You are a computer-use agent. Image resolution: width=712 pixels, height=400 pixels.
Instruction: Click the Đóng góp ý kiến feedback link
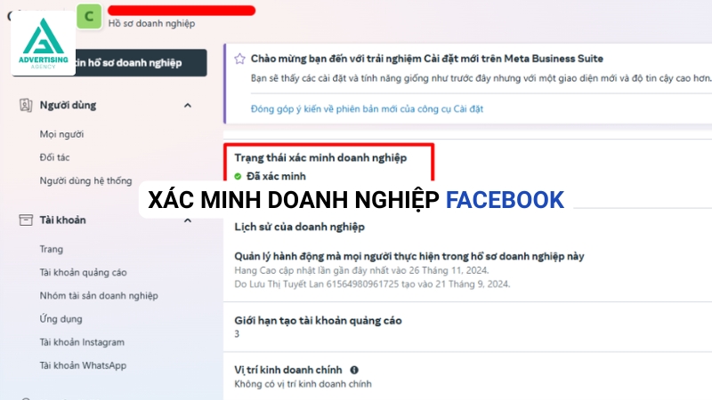point(367,108)
